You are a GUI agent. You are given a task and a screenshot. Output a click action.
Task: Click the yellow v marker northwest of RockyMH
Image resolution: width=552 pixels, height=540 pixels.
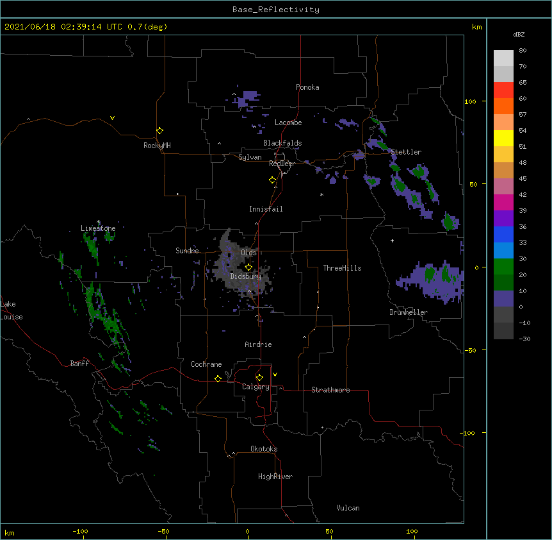(112, 118)
